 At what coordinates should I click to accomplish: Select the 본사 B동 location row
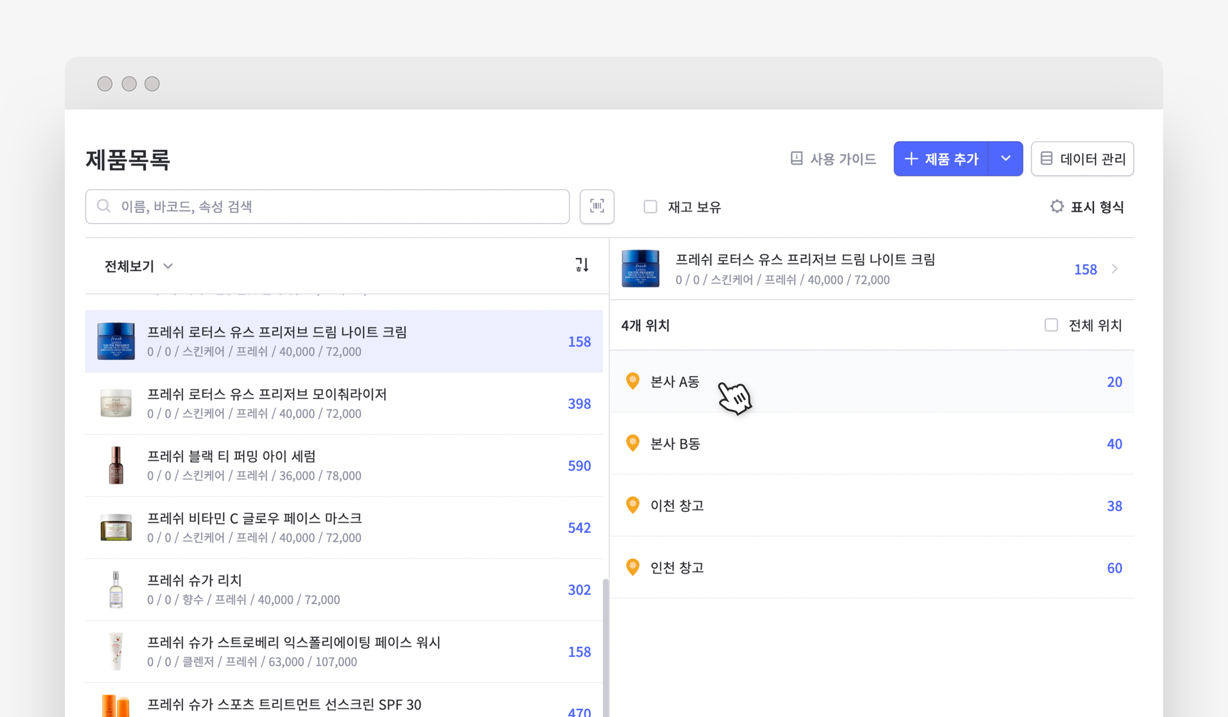(872, 443)
